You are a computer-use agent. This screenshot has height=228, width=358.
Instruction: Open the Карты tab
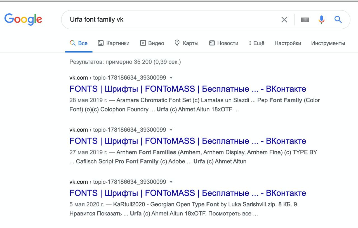[186, 43]
